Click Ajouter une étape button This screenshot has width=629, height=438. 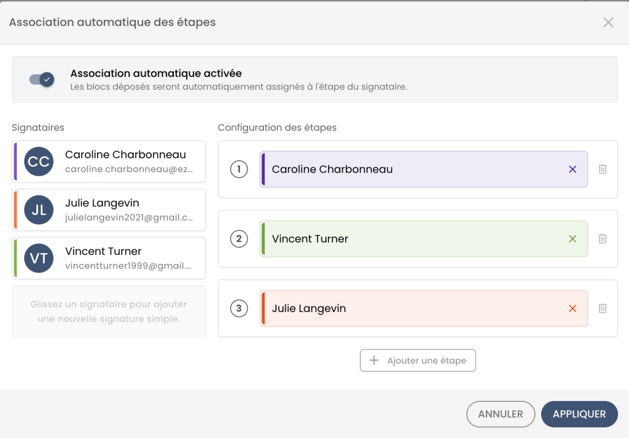418,361
